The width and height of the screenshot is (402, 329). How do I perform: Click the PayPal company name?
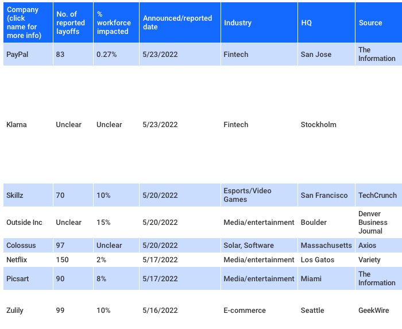[17, 55]
